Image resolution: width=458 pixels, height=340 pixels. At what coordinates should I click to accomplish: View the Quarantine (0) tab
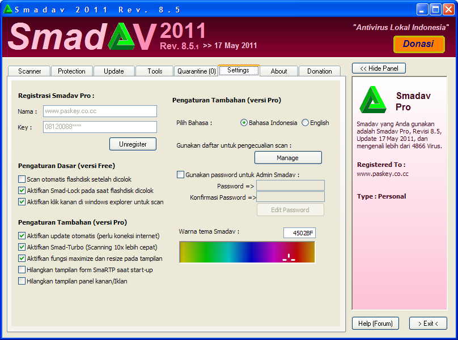(196, 71)
